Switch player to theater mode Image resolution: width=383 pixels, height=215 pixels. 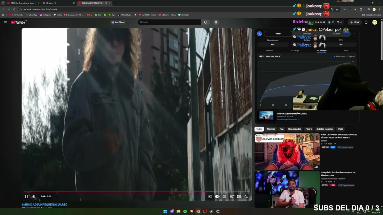click(x=239, y=196)
